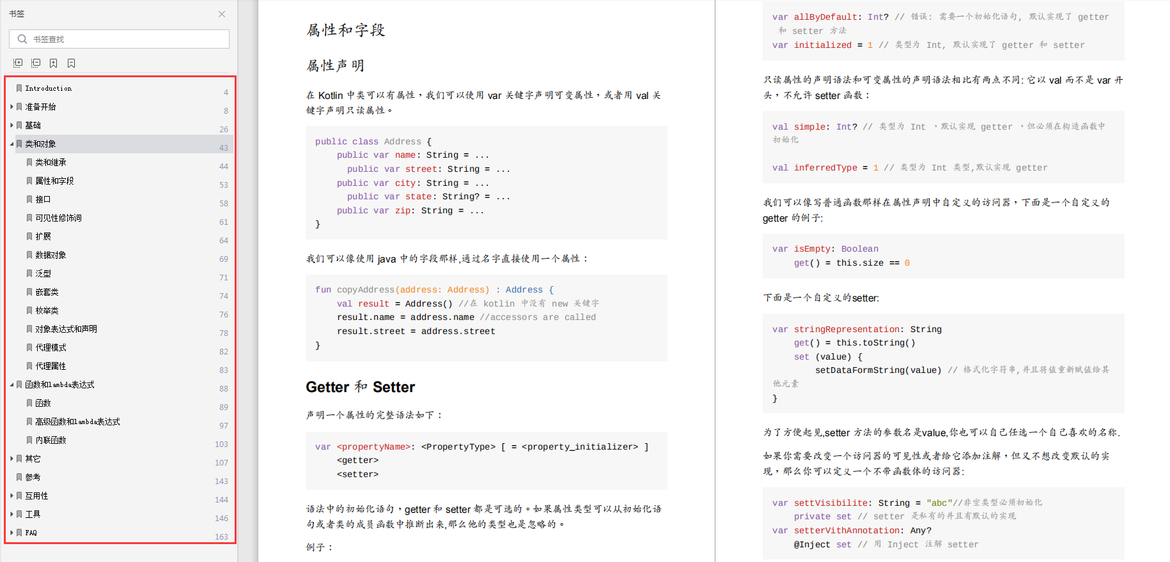This screenshot has height=562, width=1170.
Task: Click the bookmark icon beside 枚举类
Action: pyautogui.click(x=29, y=310)
